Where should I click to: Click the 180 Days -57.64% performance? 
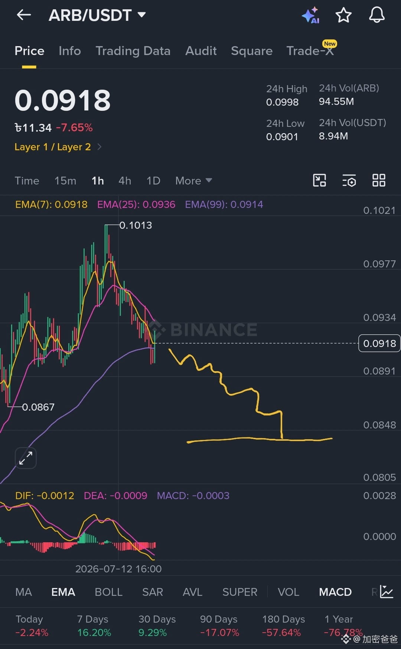click(x=283, y=626)
